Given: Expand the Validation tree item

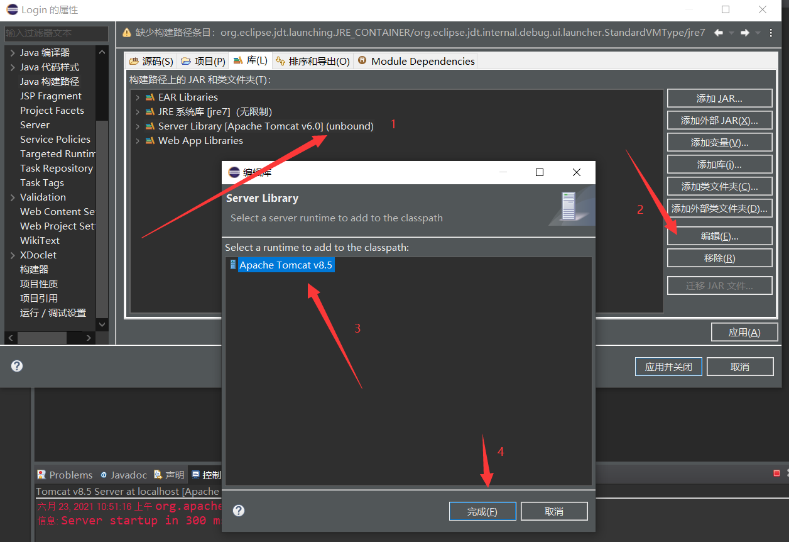Looking at the screenshot, I should pos(13,197).
